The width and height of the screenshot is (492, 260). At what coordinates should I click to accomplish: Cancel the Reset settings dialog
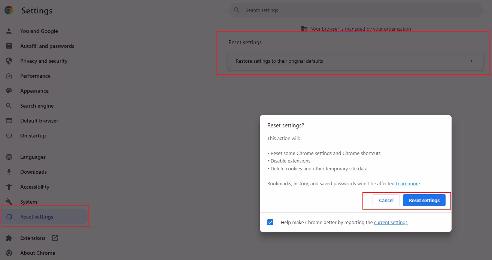(x=386, y=200)
